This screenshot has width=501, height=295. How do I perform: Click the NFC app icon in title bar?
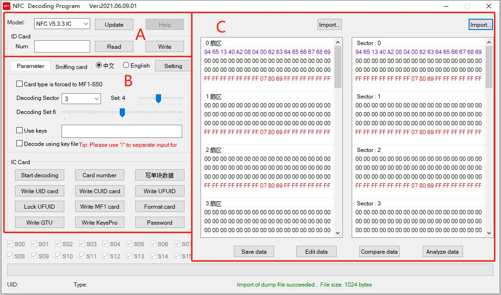tap(7, 6)
